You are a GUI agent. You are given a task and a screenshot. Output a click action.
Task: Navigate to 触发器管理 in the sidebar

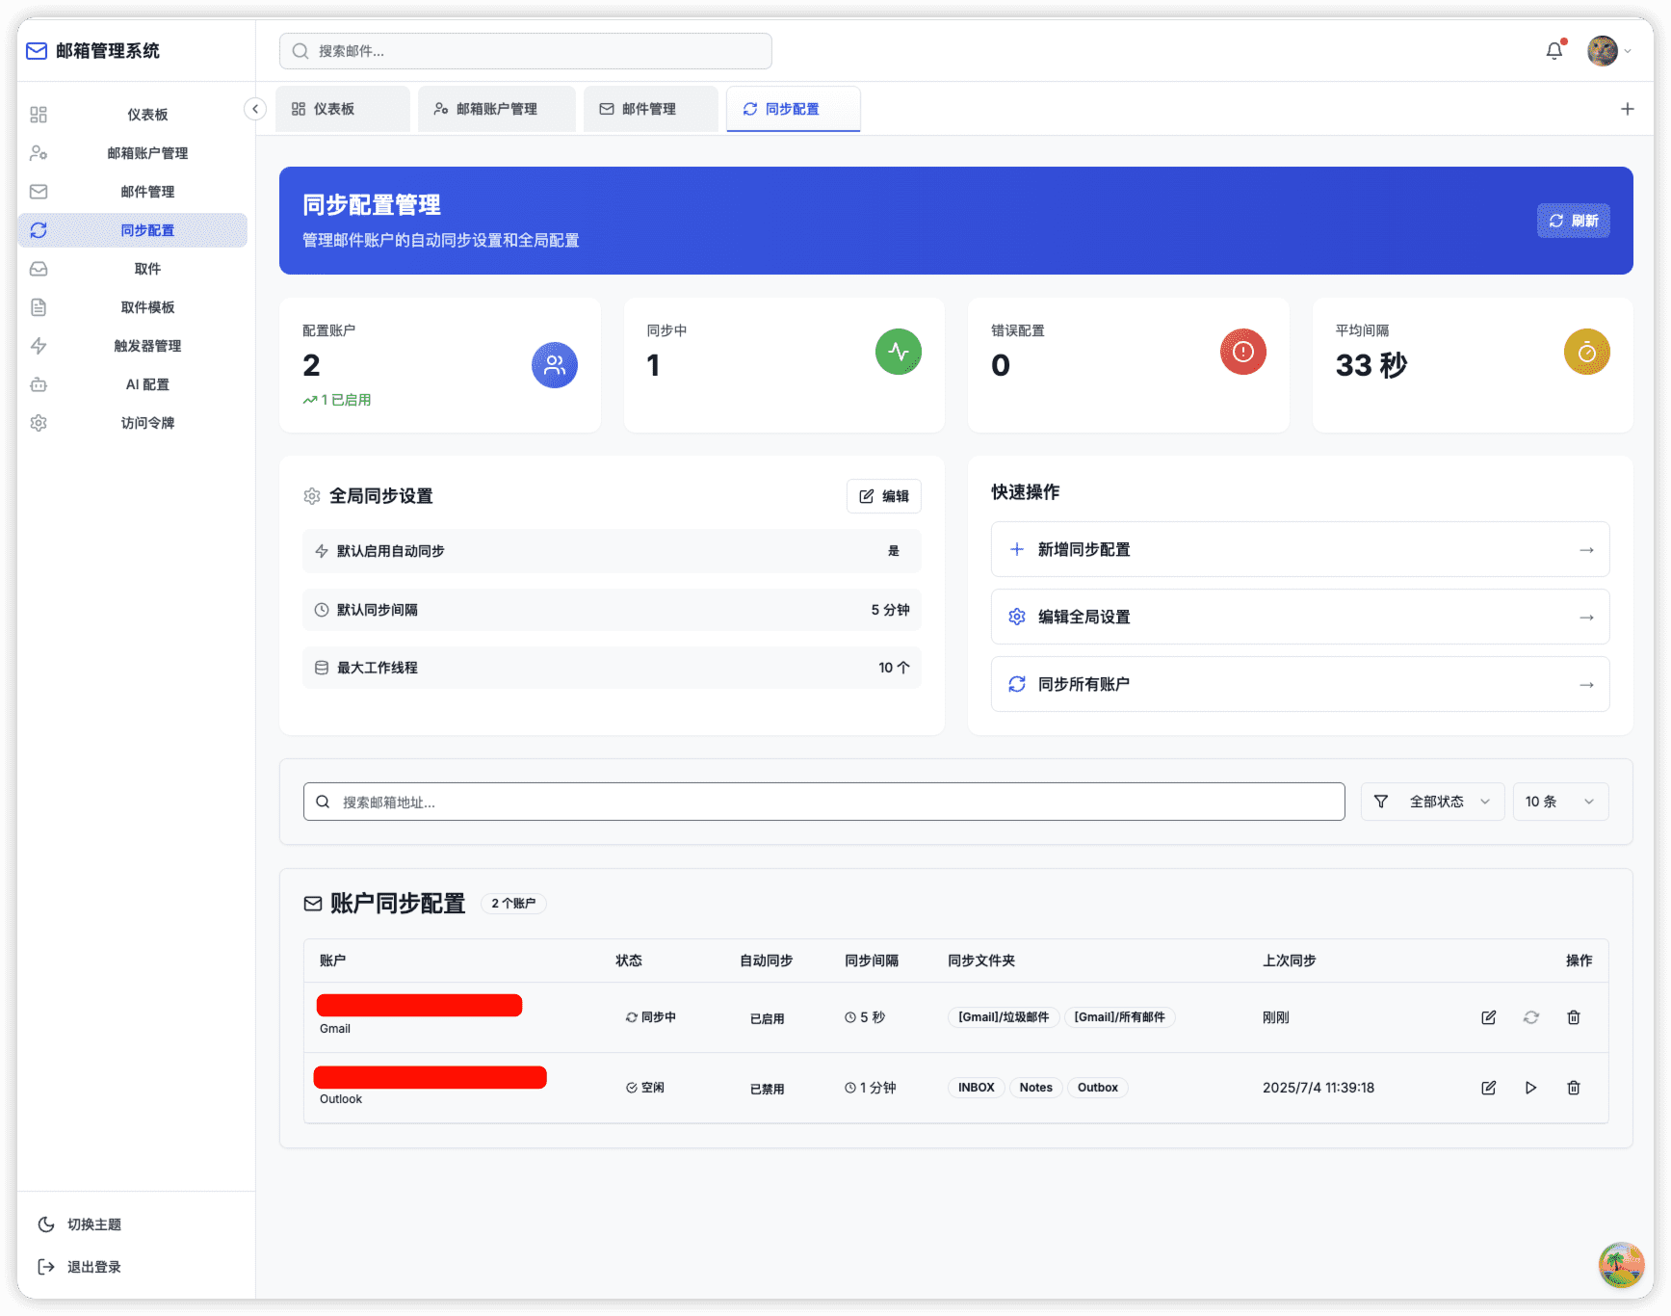tap(133, 346)
